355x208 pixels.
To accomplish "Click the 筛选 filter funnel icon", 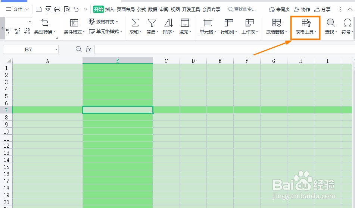I will pos(152,23).
